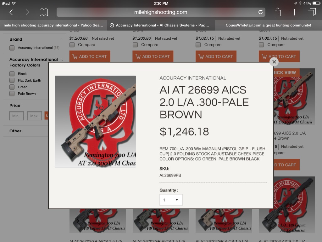Collapse the Brand filter section
The image size is (322, 242).
(62, 39)
